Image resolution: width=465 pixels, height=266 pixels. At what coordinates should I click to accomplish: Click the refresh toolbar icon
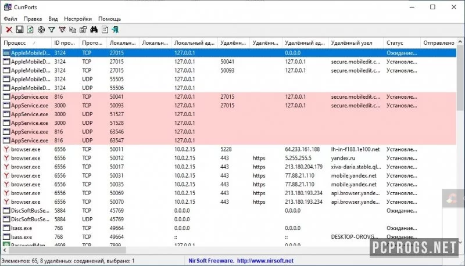pyautogui.click(x=30, y=30)
